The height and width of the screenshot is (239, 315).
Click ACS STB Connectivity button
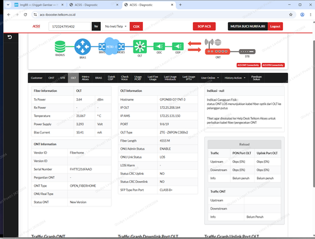tap(273, 65)
